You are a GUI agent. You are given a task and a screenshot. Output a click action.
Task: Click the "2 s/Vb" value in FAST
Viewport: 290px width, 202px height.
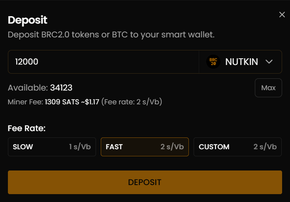click(172, 147)
